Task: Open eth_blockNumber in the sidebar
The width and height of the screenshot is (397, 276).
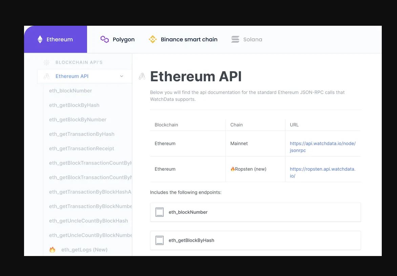Action: (x=70, y=91)
